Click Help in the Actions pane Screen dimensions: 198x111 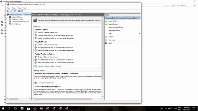pos(110,43)
